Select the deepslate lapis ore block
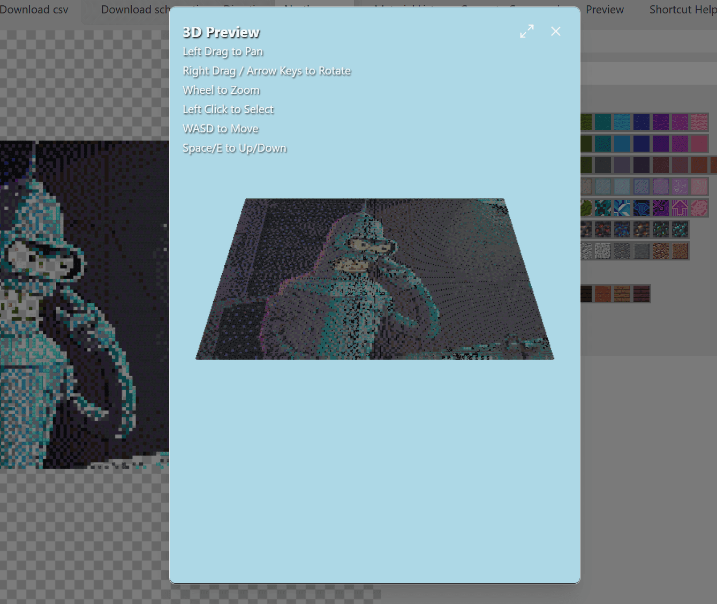This screenshot has width=717, height=604. point(622,229)
